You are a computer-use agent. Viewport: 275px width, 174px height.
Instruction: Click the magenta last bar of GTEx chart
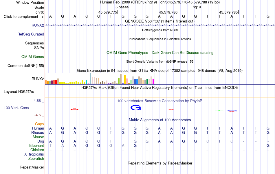pos(153,81)
